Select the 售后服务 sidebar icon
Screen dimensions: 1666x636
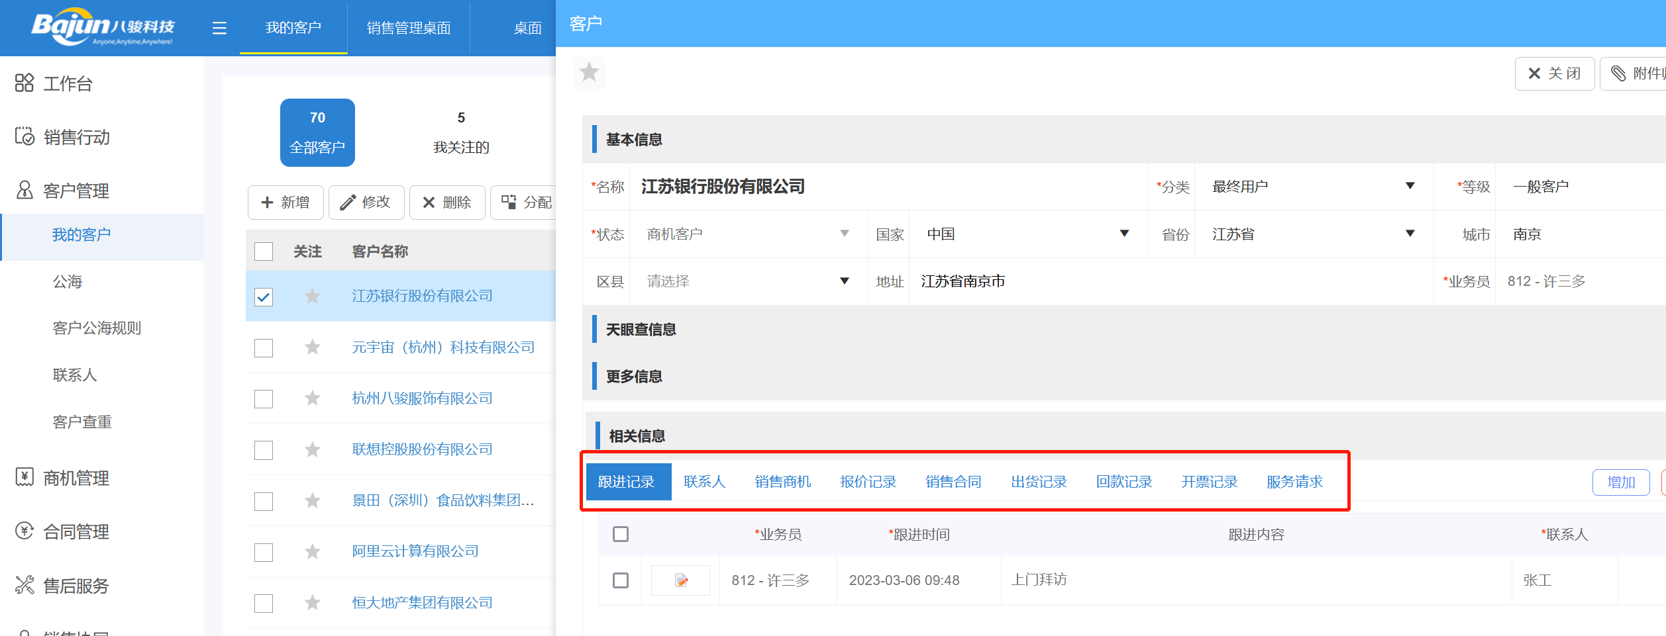(24, 586)
